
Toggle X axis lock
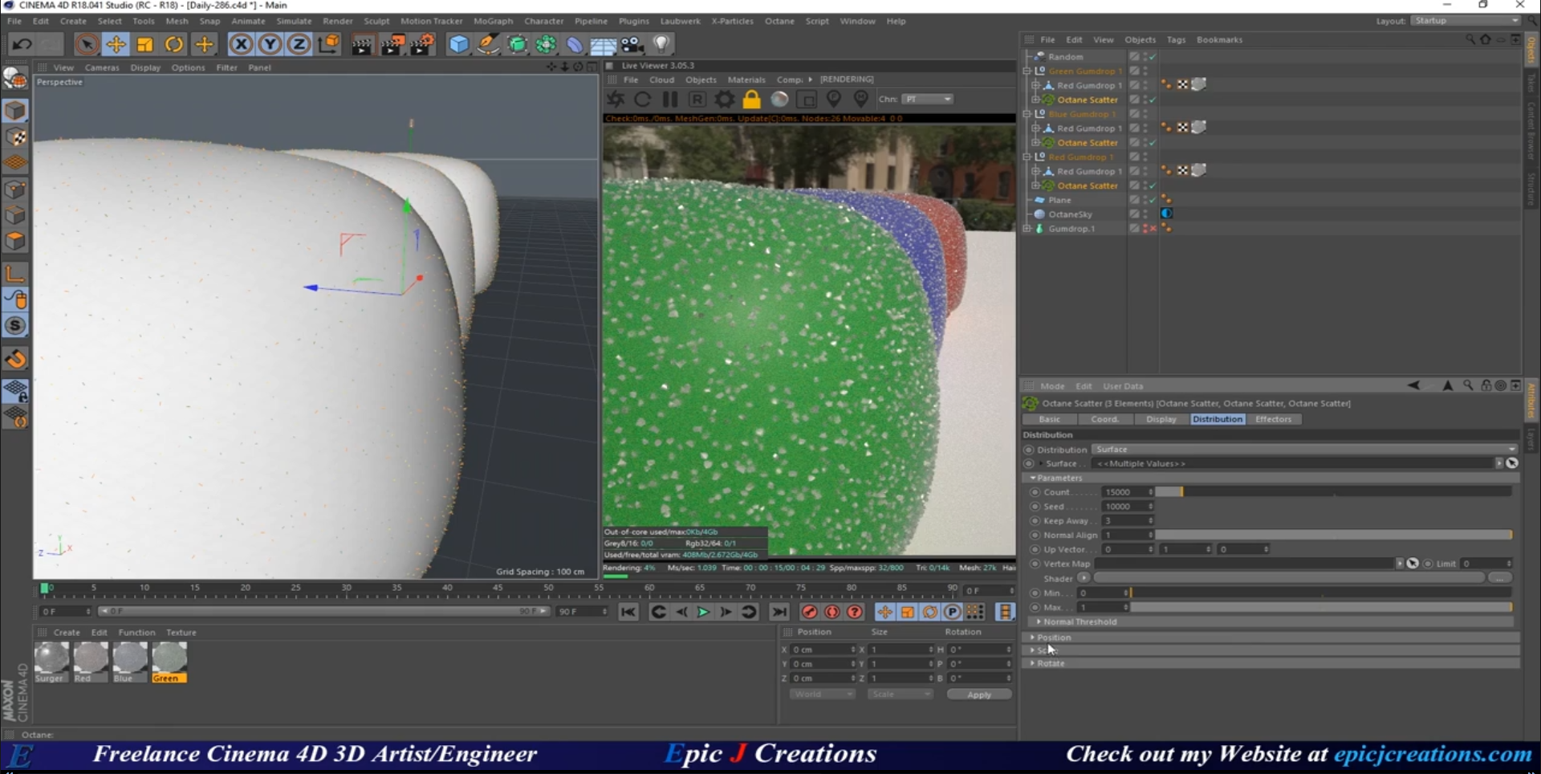point(241,44)
